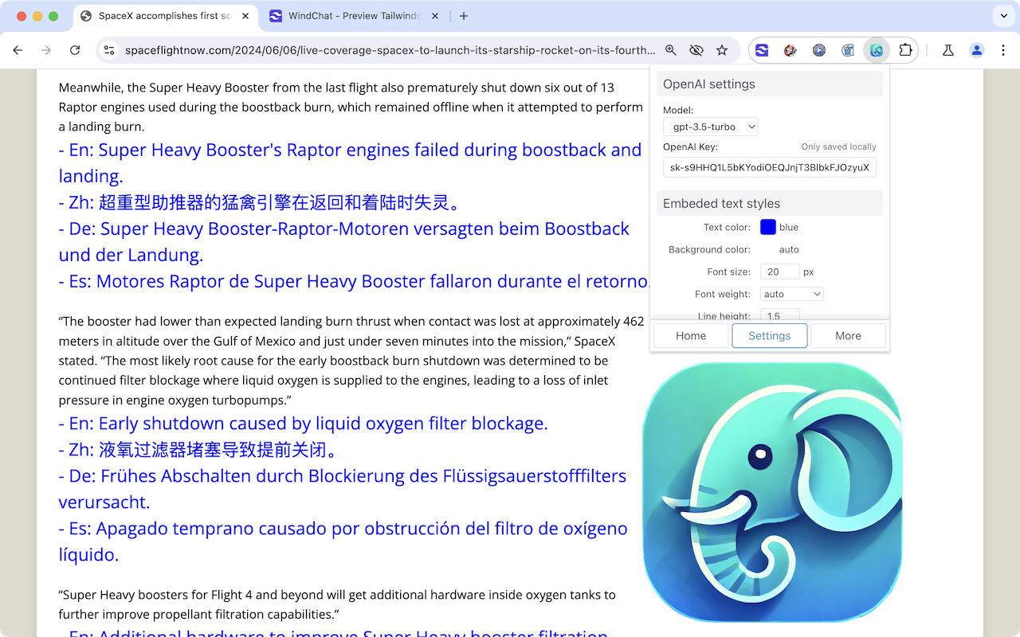This screenshot has width=1020, height=637.
Task: Click the Chinese line '超重型助推器的猛禽引擎'
Action: coord(261,202)
